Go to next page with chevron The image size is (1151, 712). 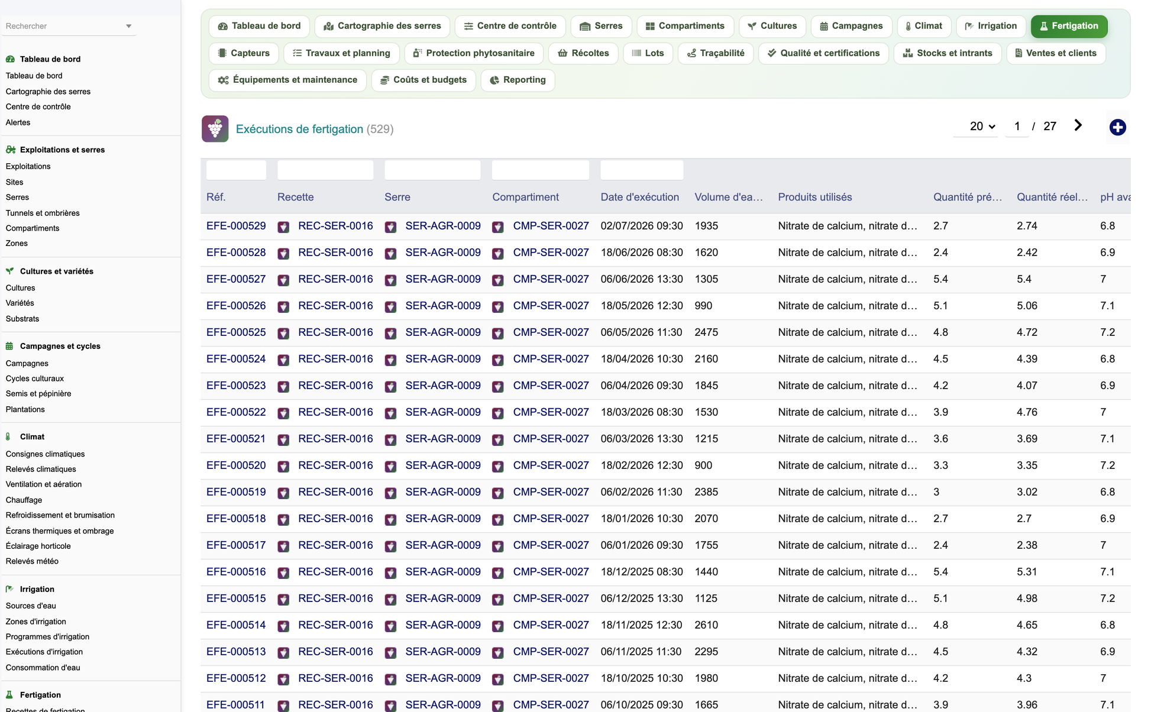click(1078, 125)
